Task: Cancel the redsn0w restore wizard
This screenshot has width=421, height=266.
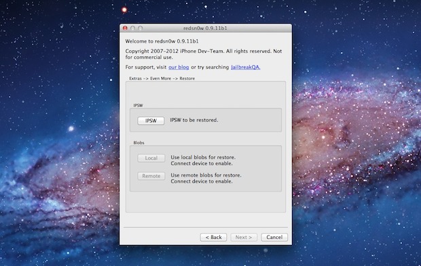Action: click(x=274, y=237)
